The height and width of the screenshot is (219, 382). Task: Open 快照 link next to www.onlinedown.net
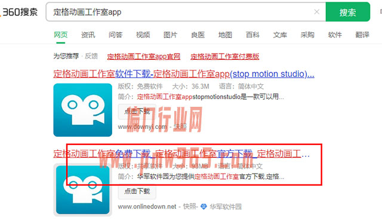(190, 206)
